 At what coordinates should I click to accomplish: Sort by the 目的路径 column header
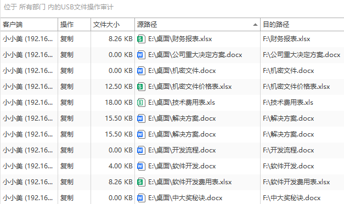click(302, 24)
